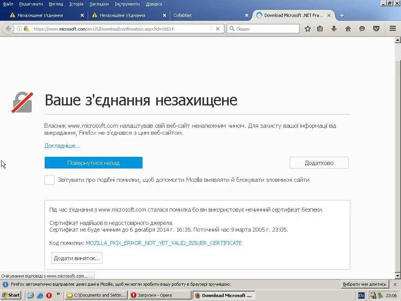Close the first Незахищене з'єднання tab
This screenshot has height=301, width=401.
(x=82, y=15)
